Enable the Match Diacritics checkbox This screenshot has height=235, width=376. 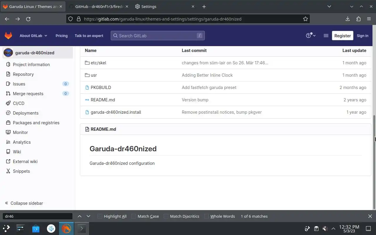coord(166,216)
